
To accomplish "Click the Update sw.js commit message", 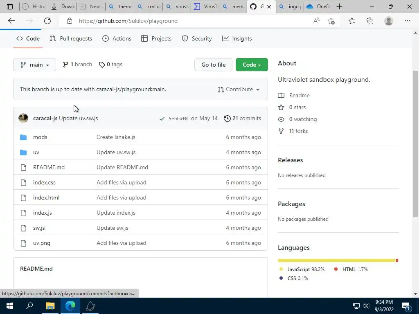I will (x=113, y=228).
